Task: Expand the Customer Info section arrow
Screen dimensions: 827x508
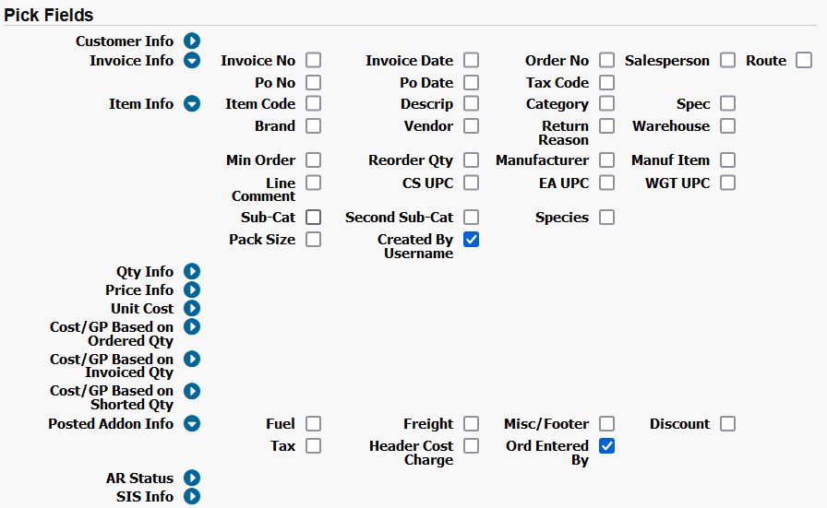Action: click(192, 41)
